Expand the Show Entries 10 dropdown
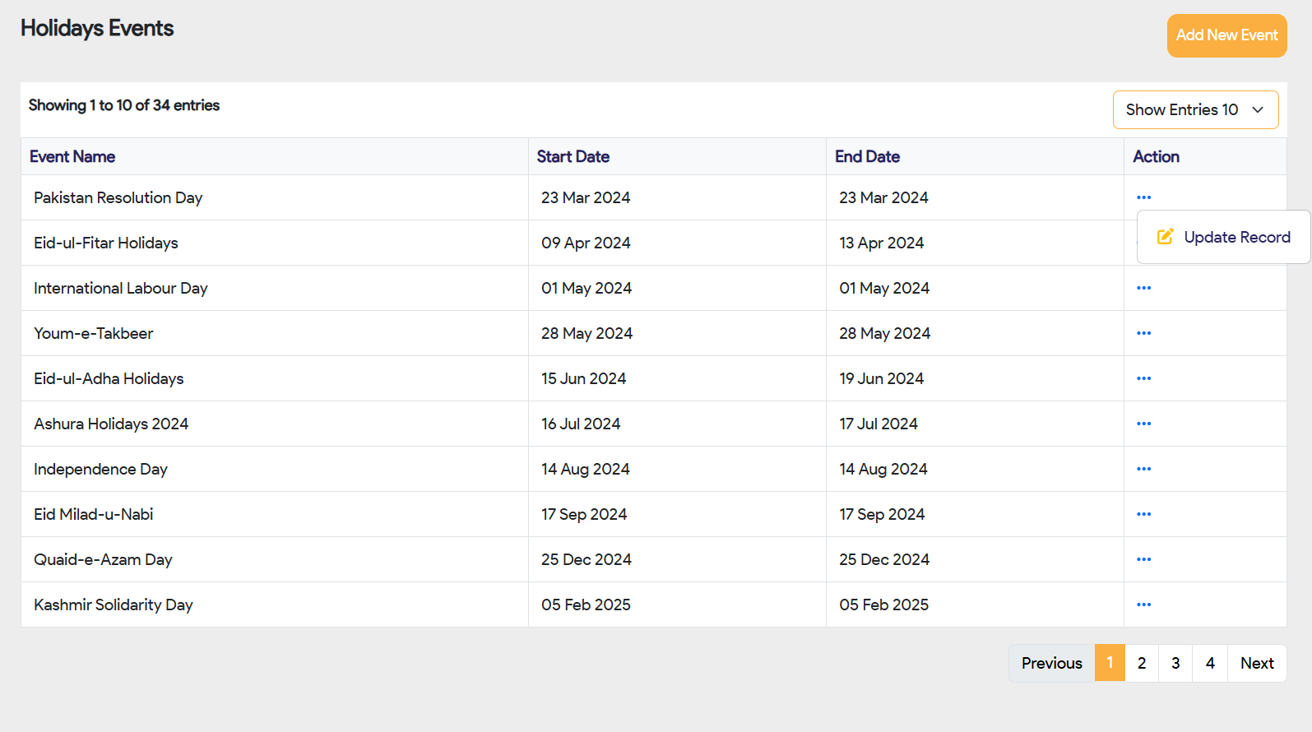 1194,109
